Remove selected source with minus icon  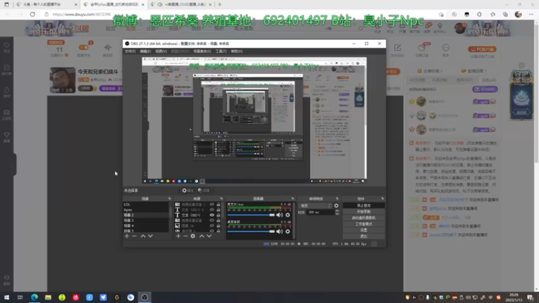click(x=185, y=236)
